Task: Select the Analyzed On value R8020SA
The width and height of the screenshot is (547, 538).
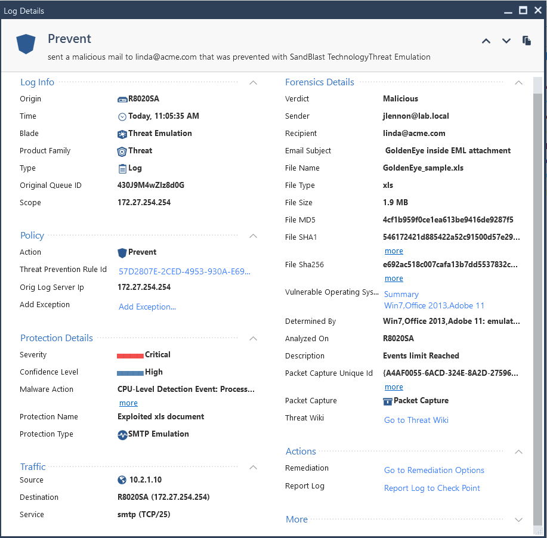Action: coord(398,339)
